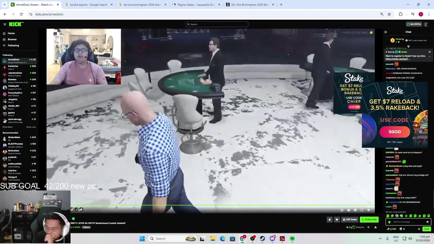
Task: Report stream with warning triangle icon
Action: (375, 227)
